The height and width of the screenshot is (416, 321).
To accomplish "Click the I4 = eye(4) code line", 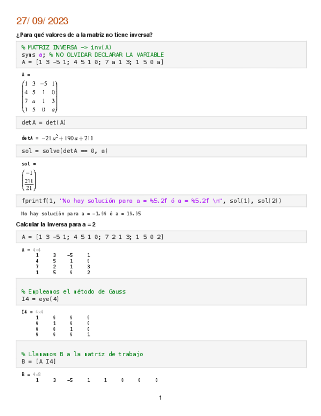I will 40,299.
